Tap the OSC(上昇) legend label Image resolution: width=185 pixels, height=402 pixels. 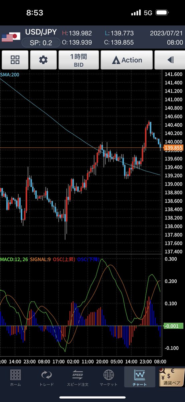tap(64, 259)
